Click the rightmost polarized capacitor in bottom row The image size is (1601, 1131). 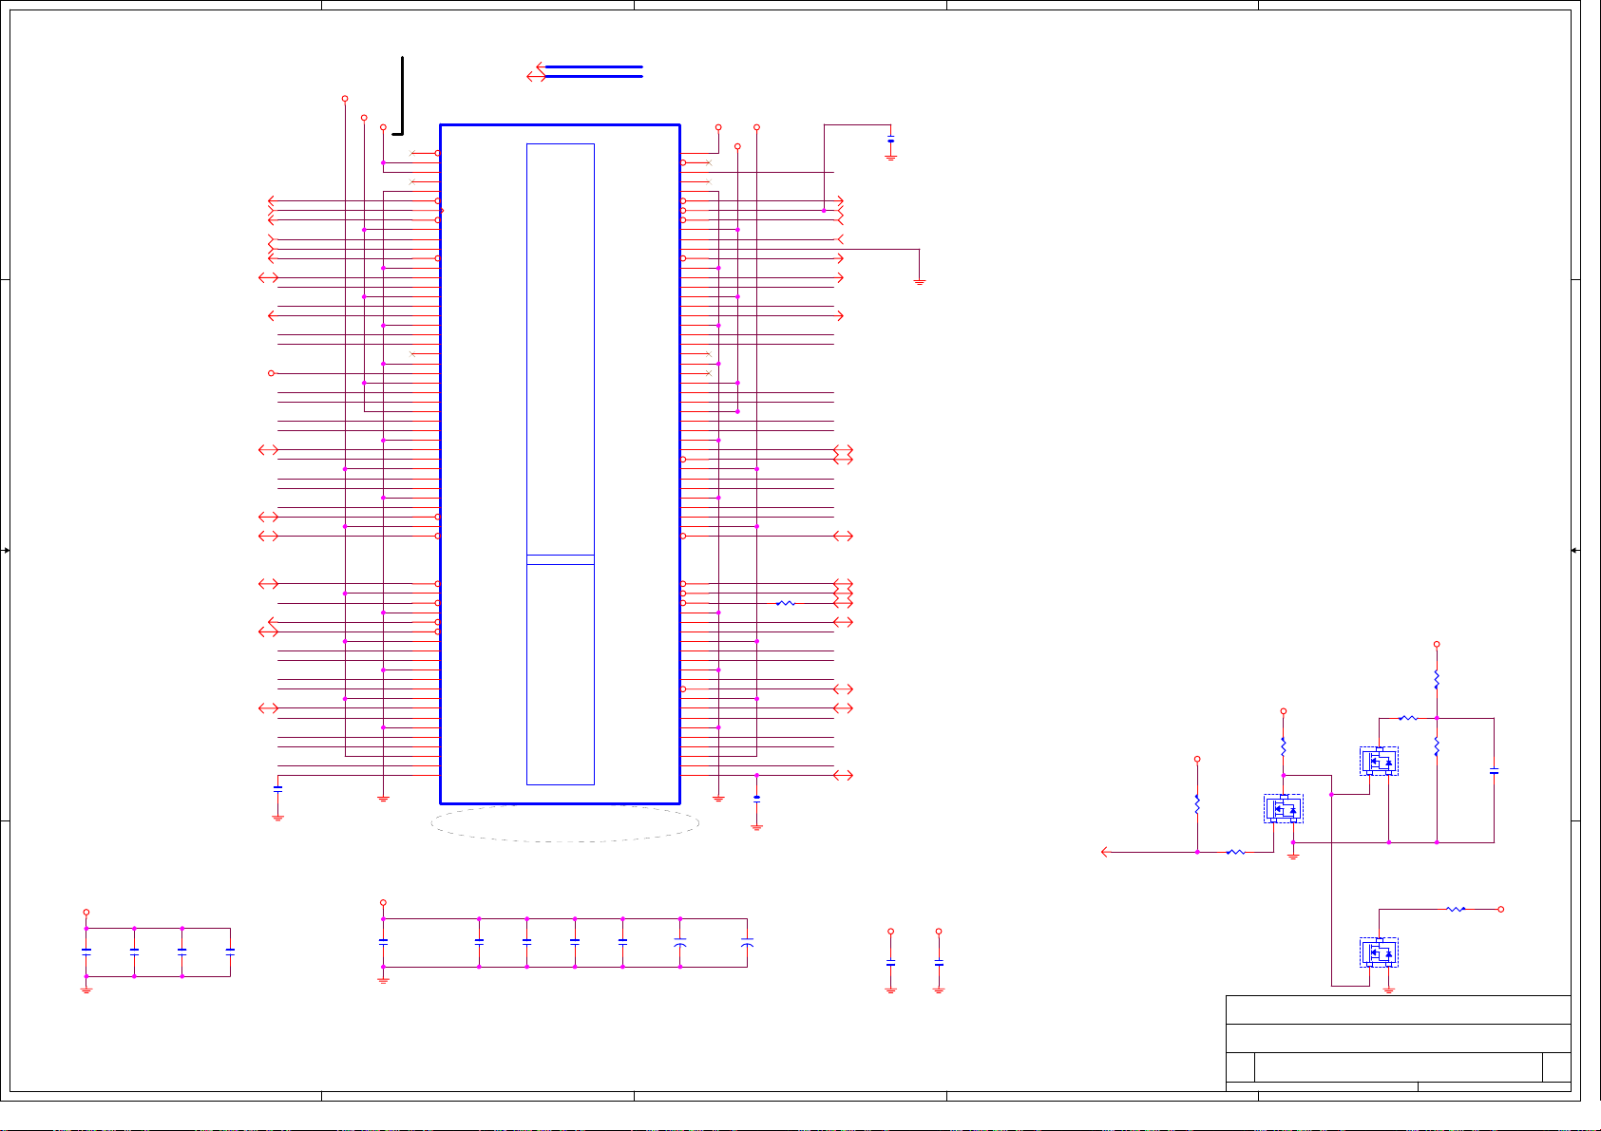tap(747, 943)
